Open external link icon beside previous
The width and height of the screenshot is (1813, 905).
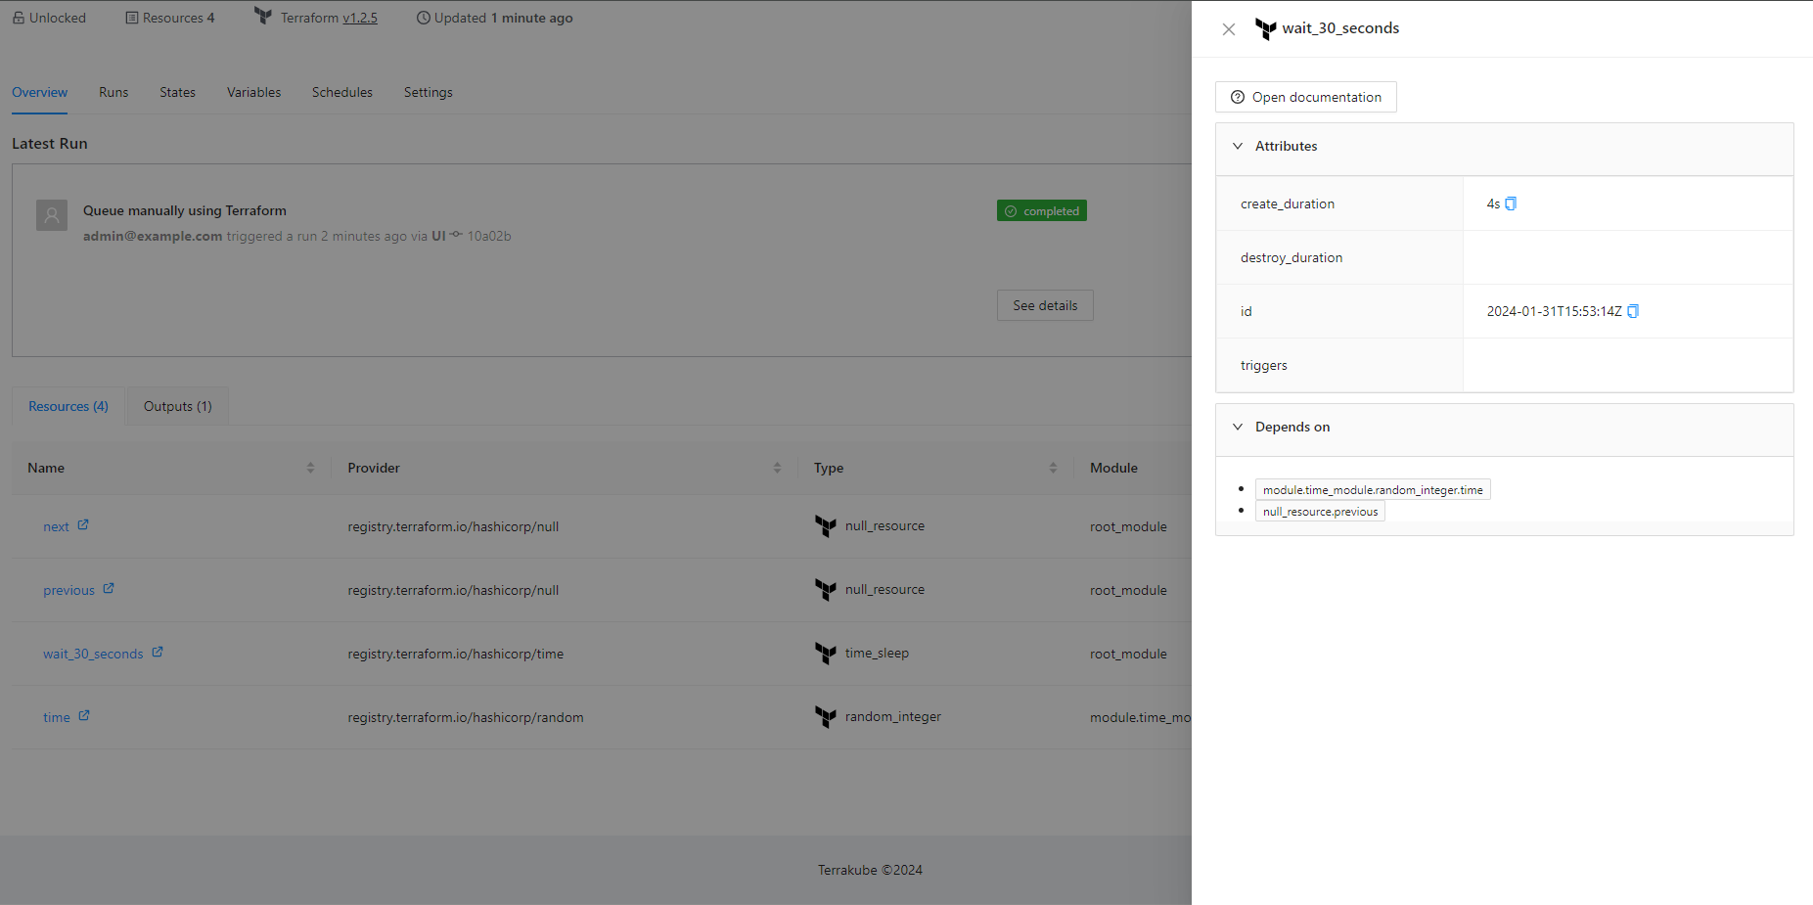(x=109, y=589)
